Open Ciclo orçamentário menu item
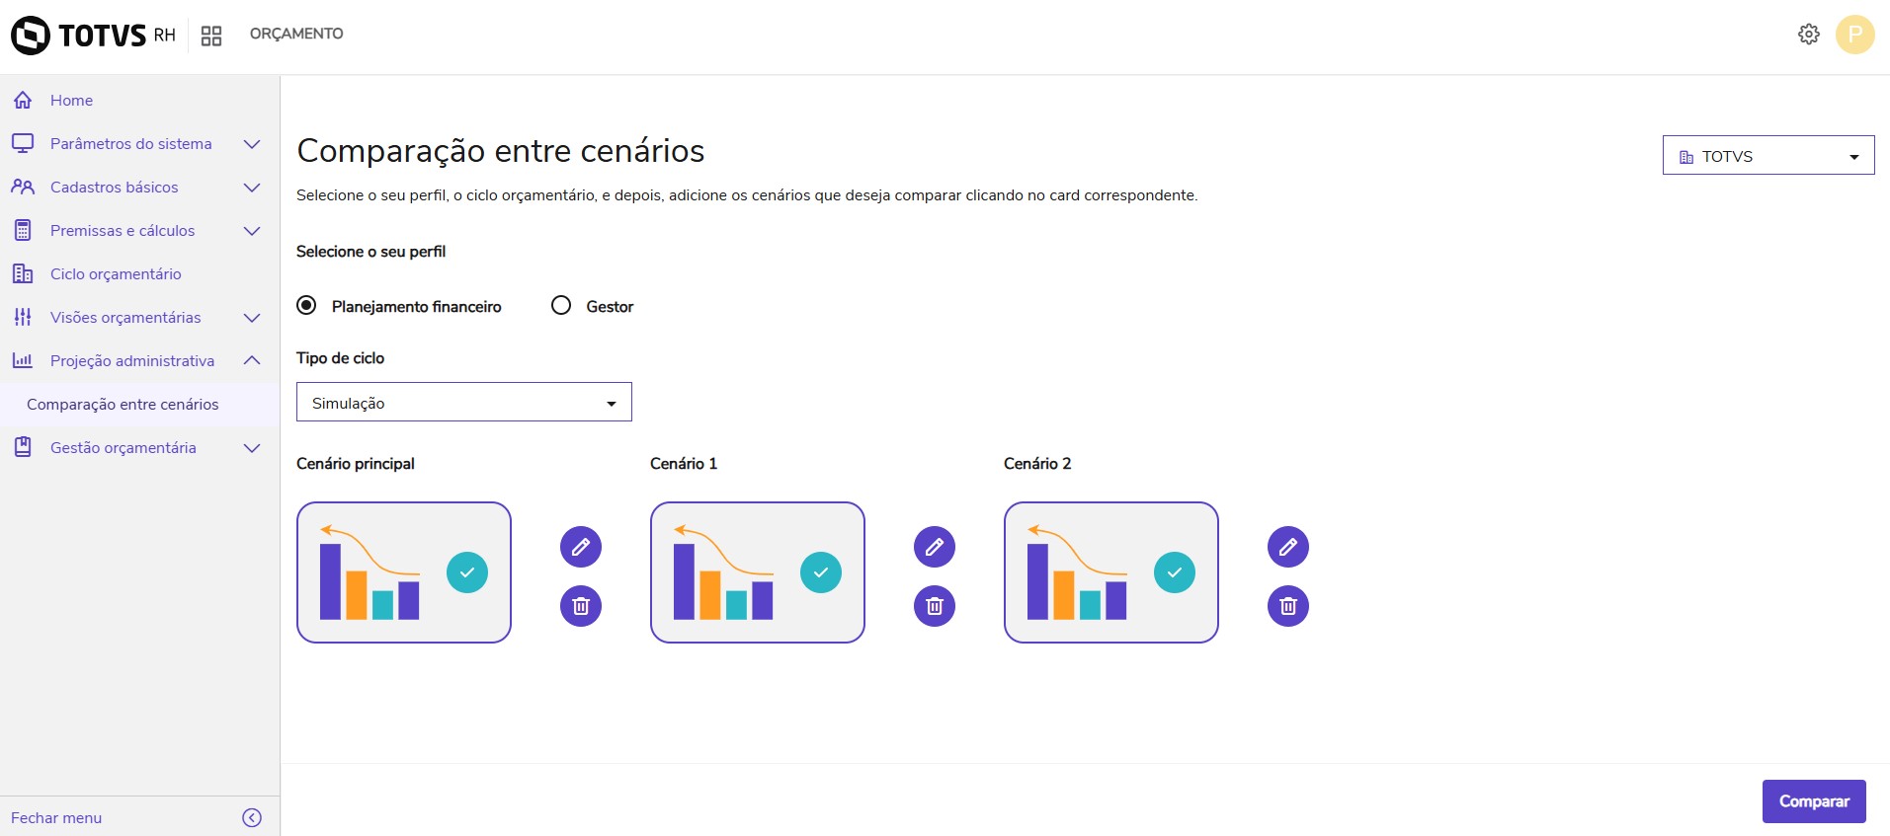 point(116,274)
